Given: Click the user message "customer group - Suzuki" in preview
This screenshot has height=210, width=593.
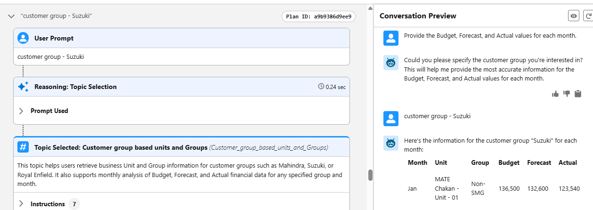Looking at the screenshot, I should tap(437, 116).
